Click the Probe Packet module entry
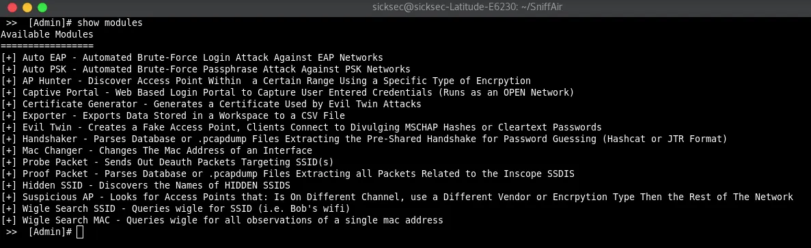The height and width of the screenshot is (248, 811). click(167, 162)
